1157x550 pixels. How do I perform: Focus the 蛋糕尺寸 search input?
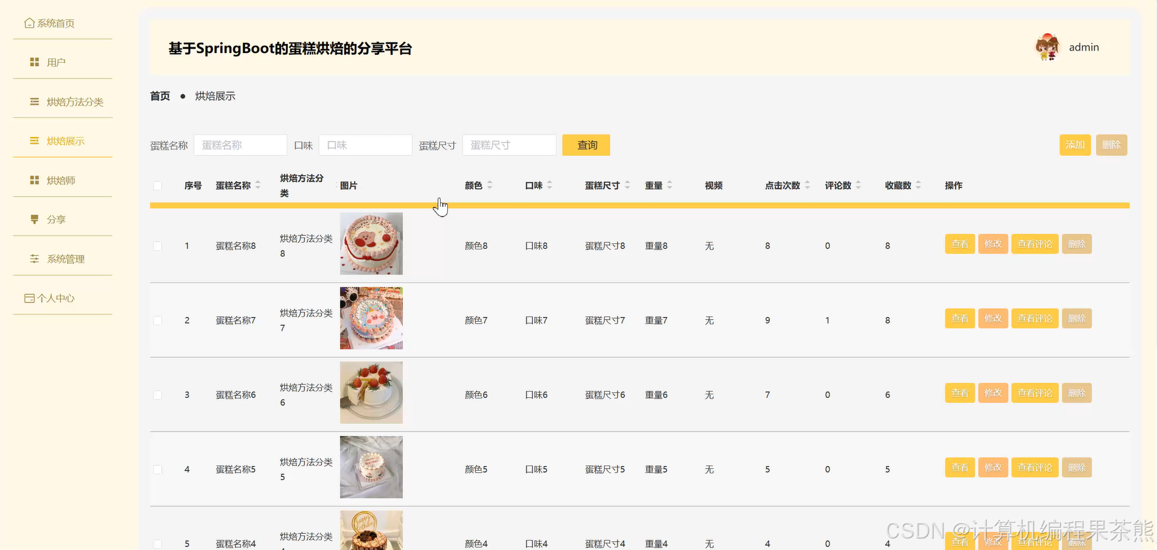point(509,145)
